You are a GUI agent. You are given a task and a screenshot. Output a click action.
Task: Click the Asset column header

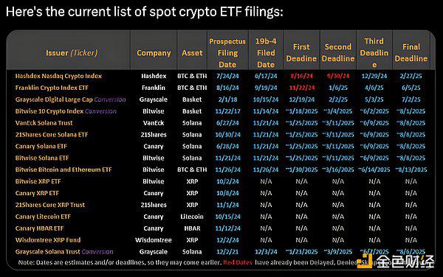[x=192, y=53]
